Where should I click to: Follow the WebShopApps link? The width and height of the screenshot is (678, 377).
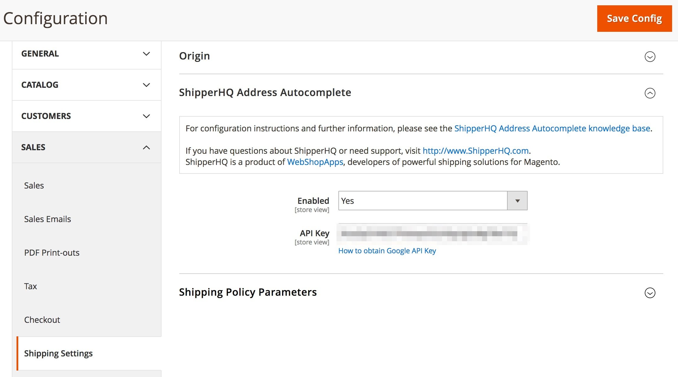(x=315, y=162)
